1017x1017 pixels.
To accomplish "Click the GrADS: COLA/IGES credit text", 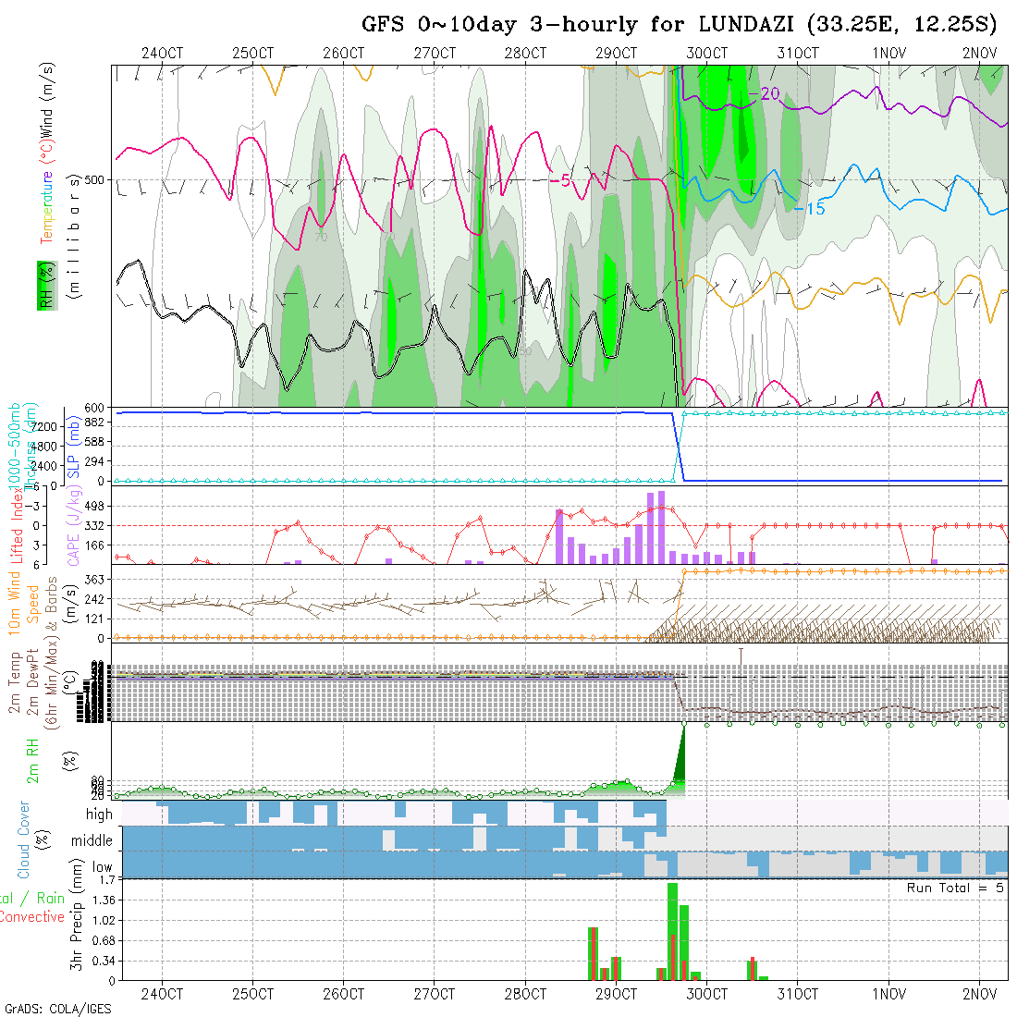I will click(57, 1009).
